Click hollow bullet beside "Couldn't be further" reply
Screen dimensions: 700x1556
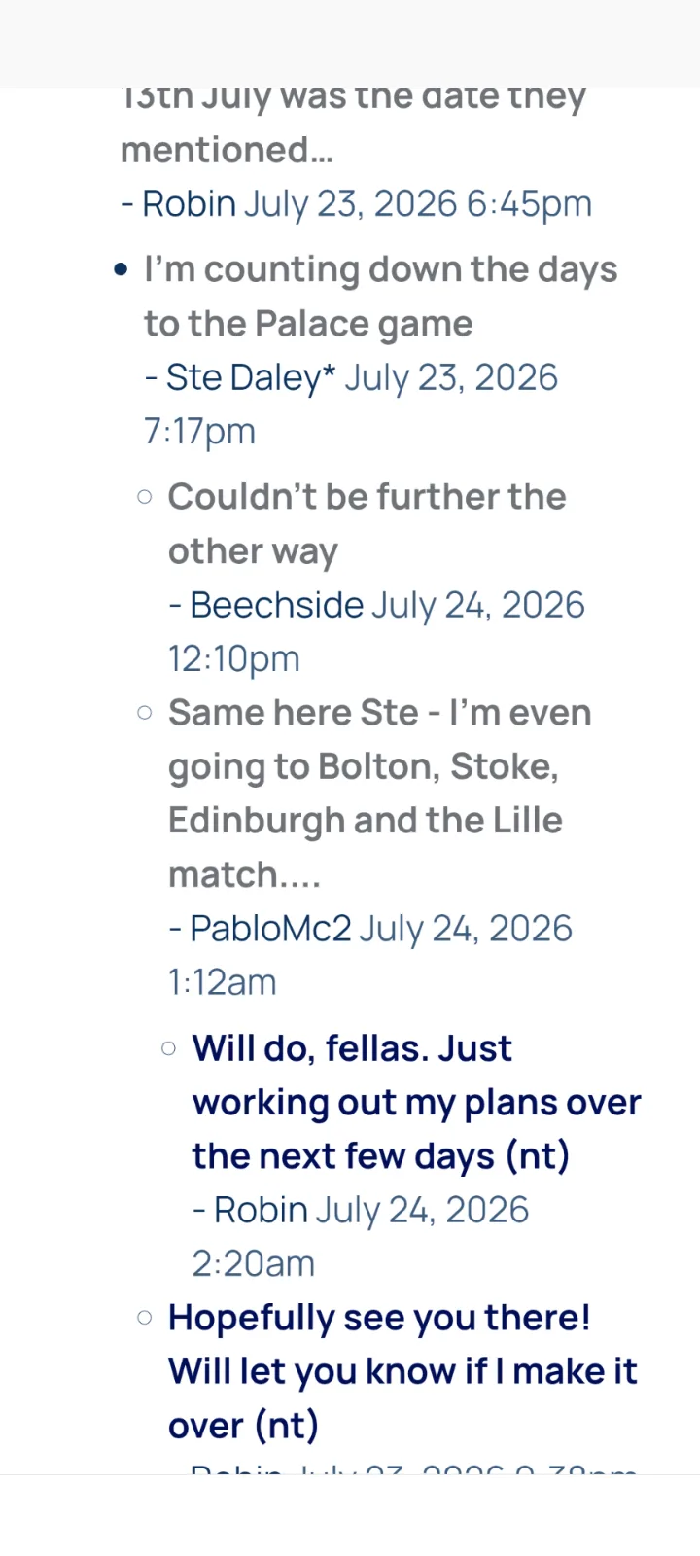145,497
